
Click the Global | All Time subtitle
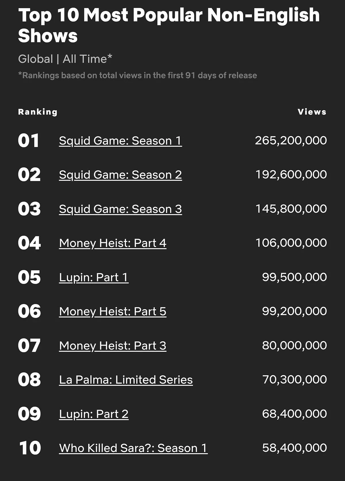pos(65,59)
